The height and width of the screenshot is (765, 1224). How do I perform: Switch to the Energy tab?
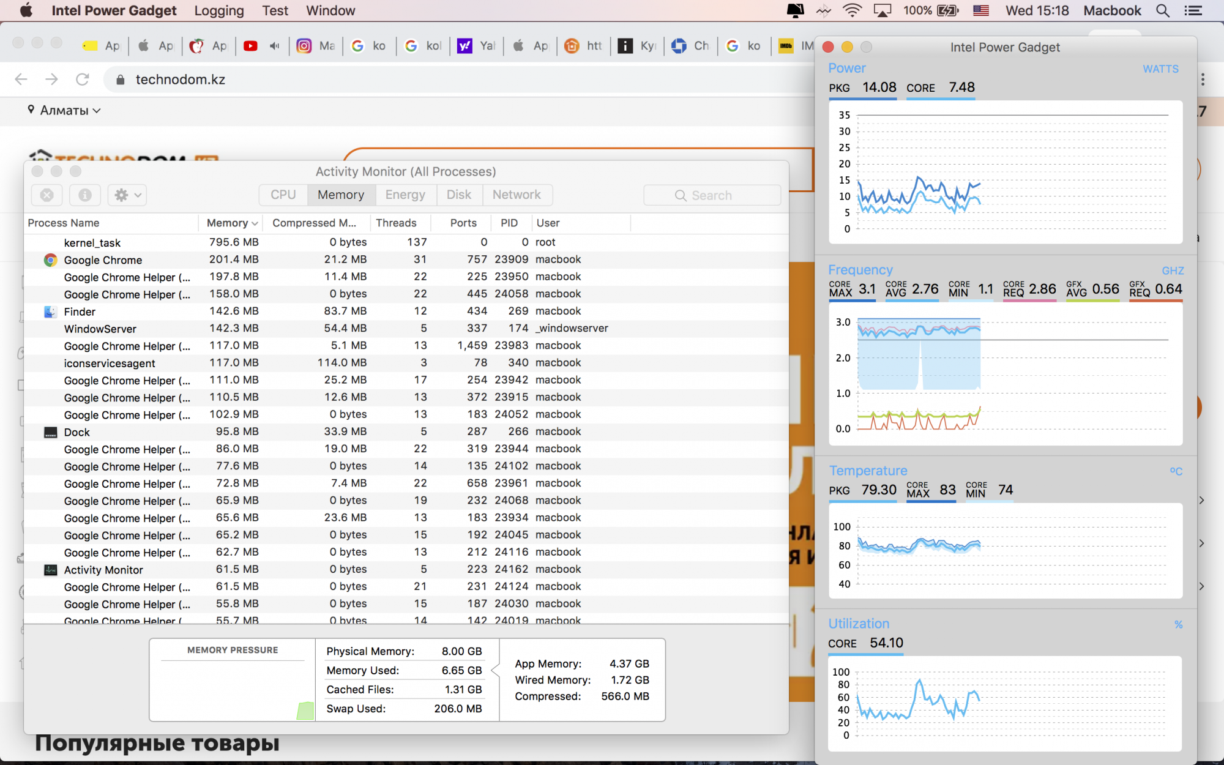point(405,195)
